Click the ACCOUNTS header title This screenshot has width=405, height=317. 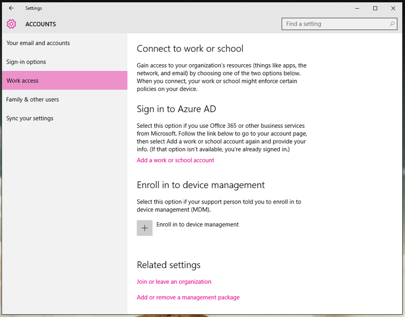tap(41, 24)
